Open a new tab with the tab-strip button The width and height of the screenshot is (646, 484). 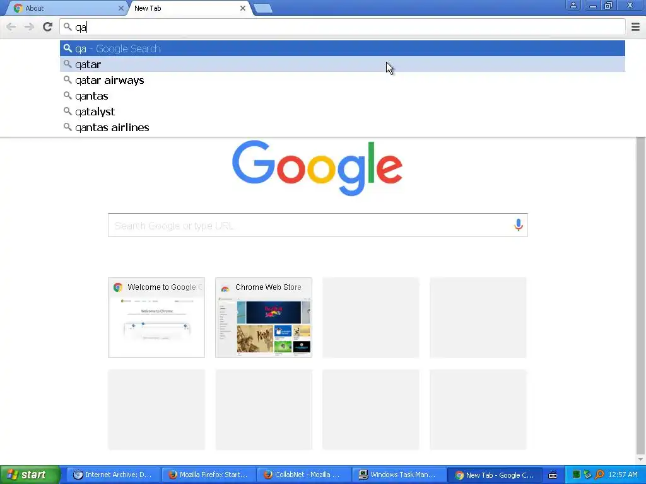pyautogui.click(x=262, y=8)
